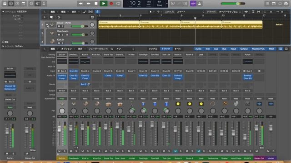Viewport: 291px width, 163px height.
Task: Mute the SoCal+ (Kyle) track
Action: point(59,26)
